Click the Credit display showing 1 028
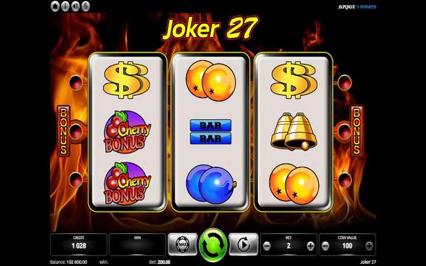The height and width of the screenshot is (266, 426). (x=79, y=244)
